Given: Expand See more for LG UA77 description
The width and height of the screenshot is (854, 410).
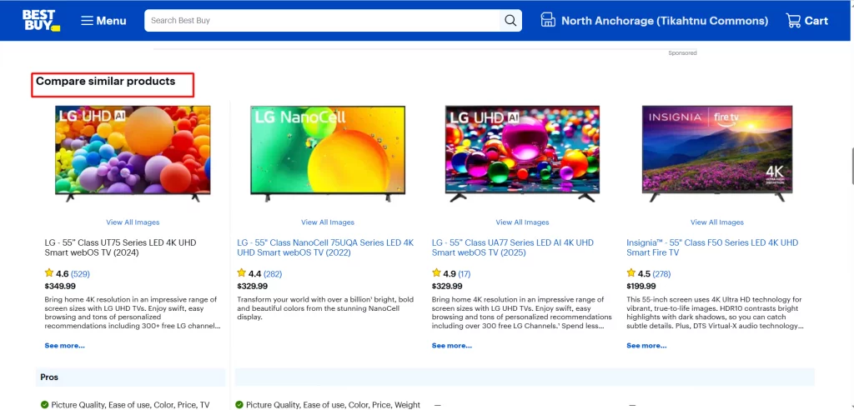Looking at the screenshot, I should [x=452, y=346].
